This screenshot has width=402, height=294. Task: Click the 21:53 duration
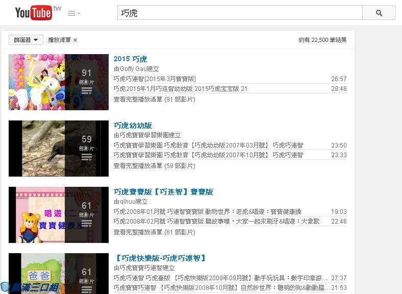tap(339, 288)
